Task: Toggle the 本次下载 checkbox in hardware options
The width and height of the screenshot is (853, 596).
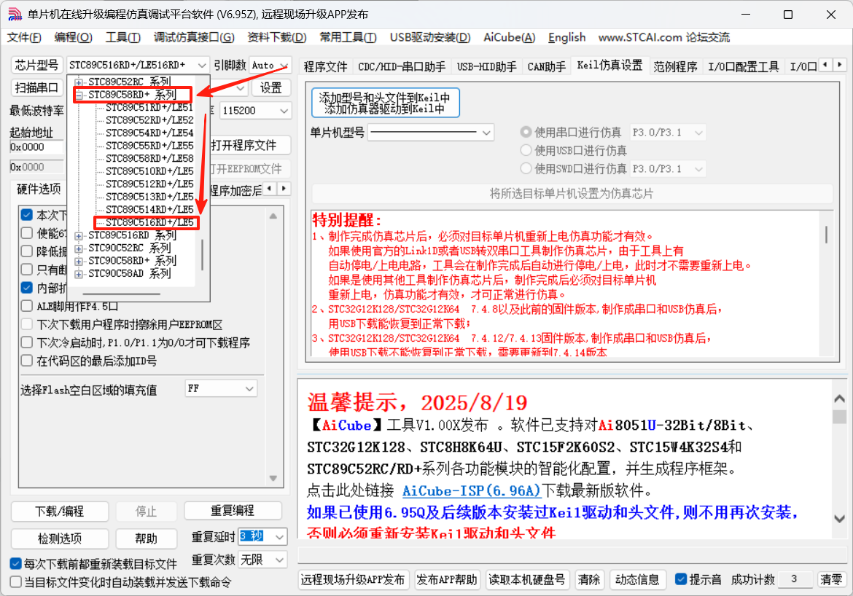Action: tap(27, 215)
